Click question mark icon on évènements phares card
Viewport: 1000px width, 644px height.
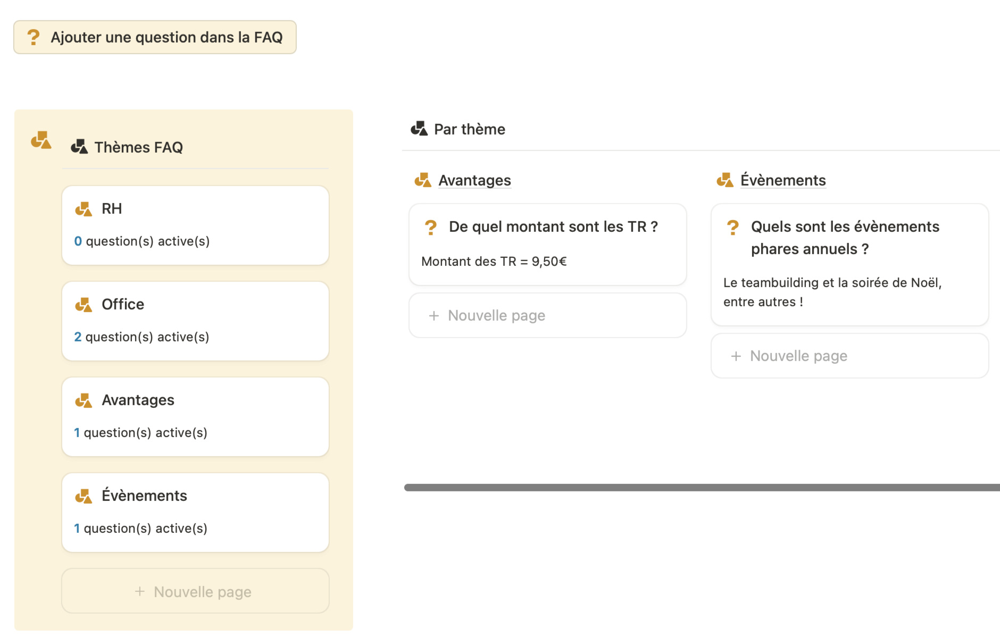click(x=733, y=228)
